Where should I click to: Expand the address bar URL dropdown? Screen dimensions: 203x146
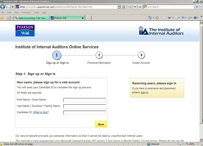119,7
